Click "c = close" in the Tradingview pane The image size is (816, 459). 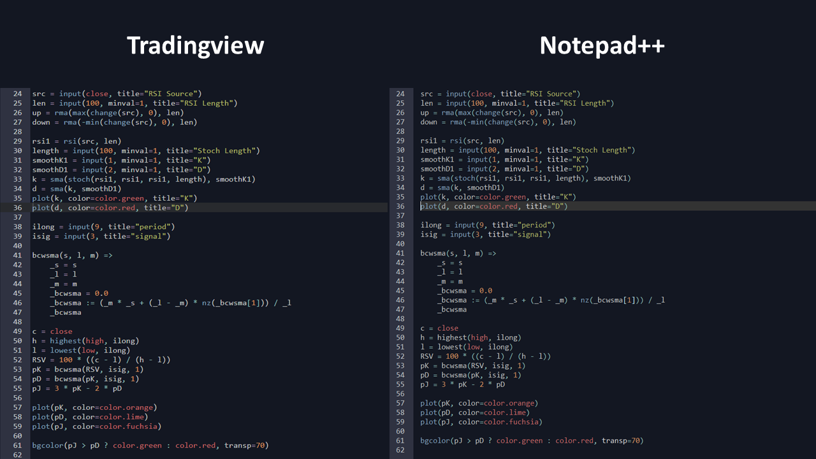pos(53,331)
